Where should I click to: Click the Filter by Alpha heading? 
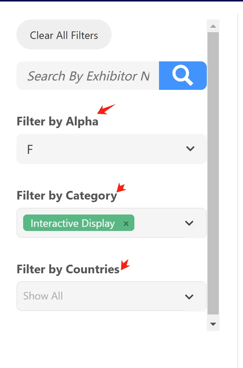(57, 122)
